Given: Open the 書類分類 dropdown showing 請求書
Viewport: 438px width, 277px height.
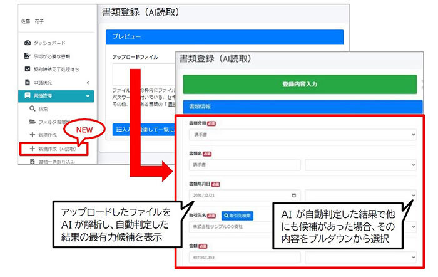Looking at the screenshot, I should (299, 134).
